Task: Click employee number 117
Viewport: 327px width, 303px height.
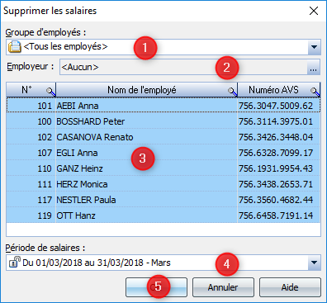Action: (x=45, y=200)
